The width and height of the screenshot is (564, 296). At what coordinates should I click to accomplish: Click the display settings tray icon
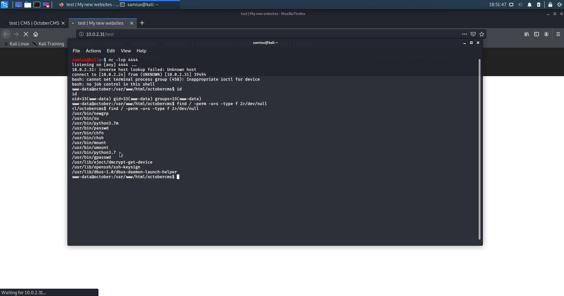511,5
